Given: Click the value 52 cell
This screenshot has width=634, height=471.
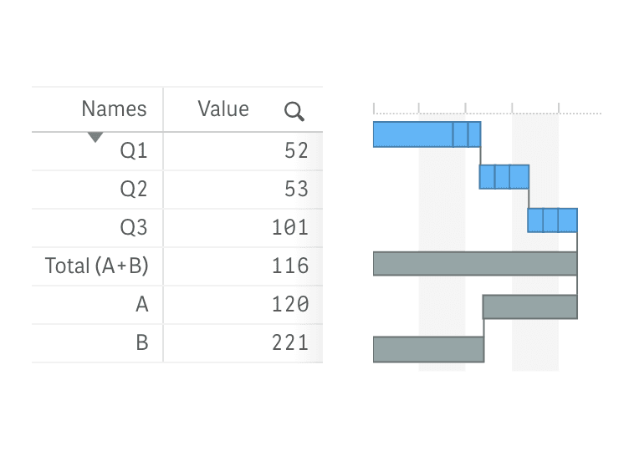Looking at the screenshot, I should click(296, 151).
